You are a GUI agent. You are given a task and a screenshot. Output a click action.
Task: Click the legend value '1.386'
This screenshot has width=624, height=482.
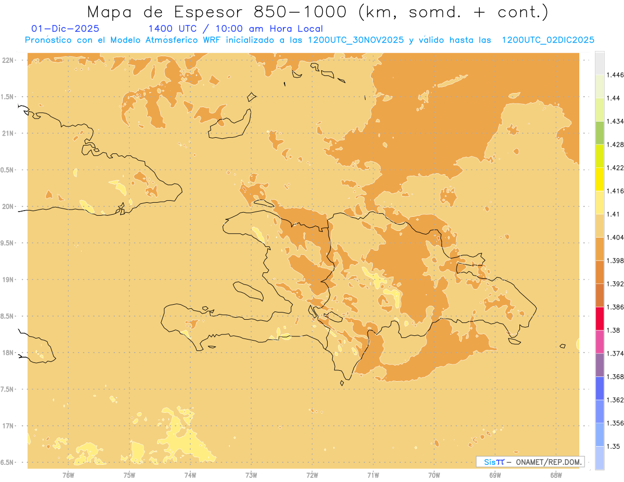pyautogui.click(x=615, y=307)
